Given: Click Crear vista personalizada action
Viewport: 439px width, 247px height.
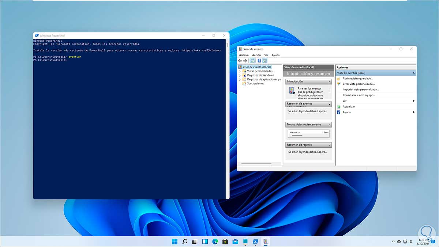Looking at the screenshot, I should point(353,84).
